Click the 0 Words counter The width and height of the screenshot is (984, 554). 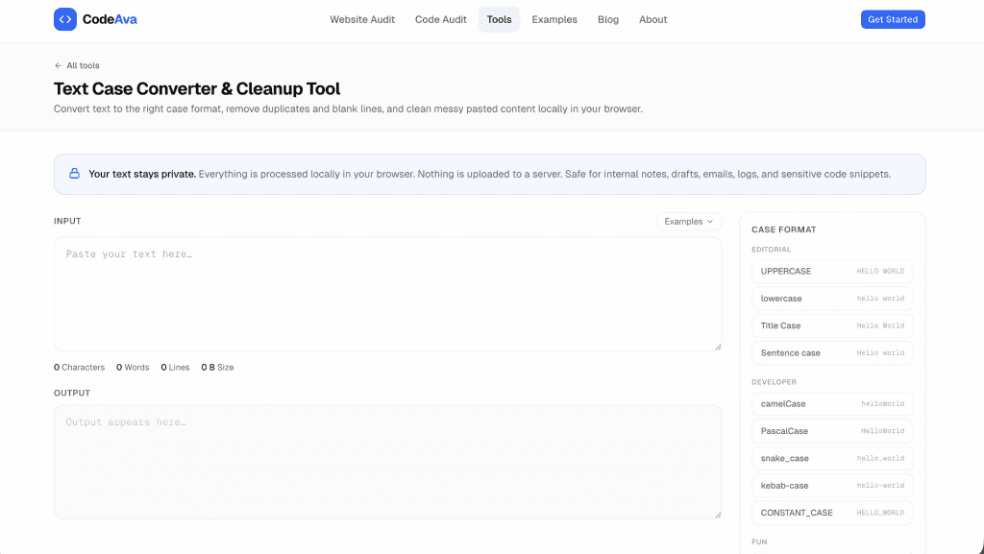pyautogui.click(x=133, y=367)
